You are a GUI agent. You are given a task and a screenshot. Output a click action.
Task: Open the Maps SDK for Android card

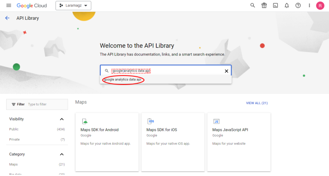point(107,142)
